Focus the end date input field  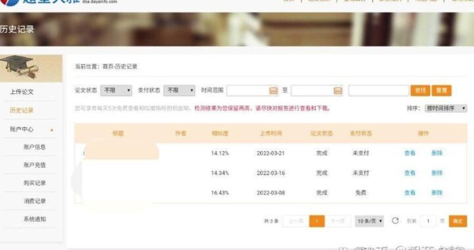pos(317,91)
